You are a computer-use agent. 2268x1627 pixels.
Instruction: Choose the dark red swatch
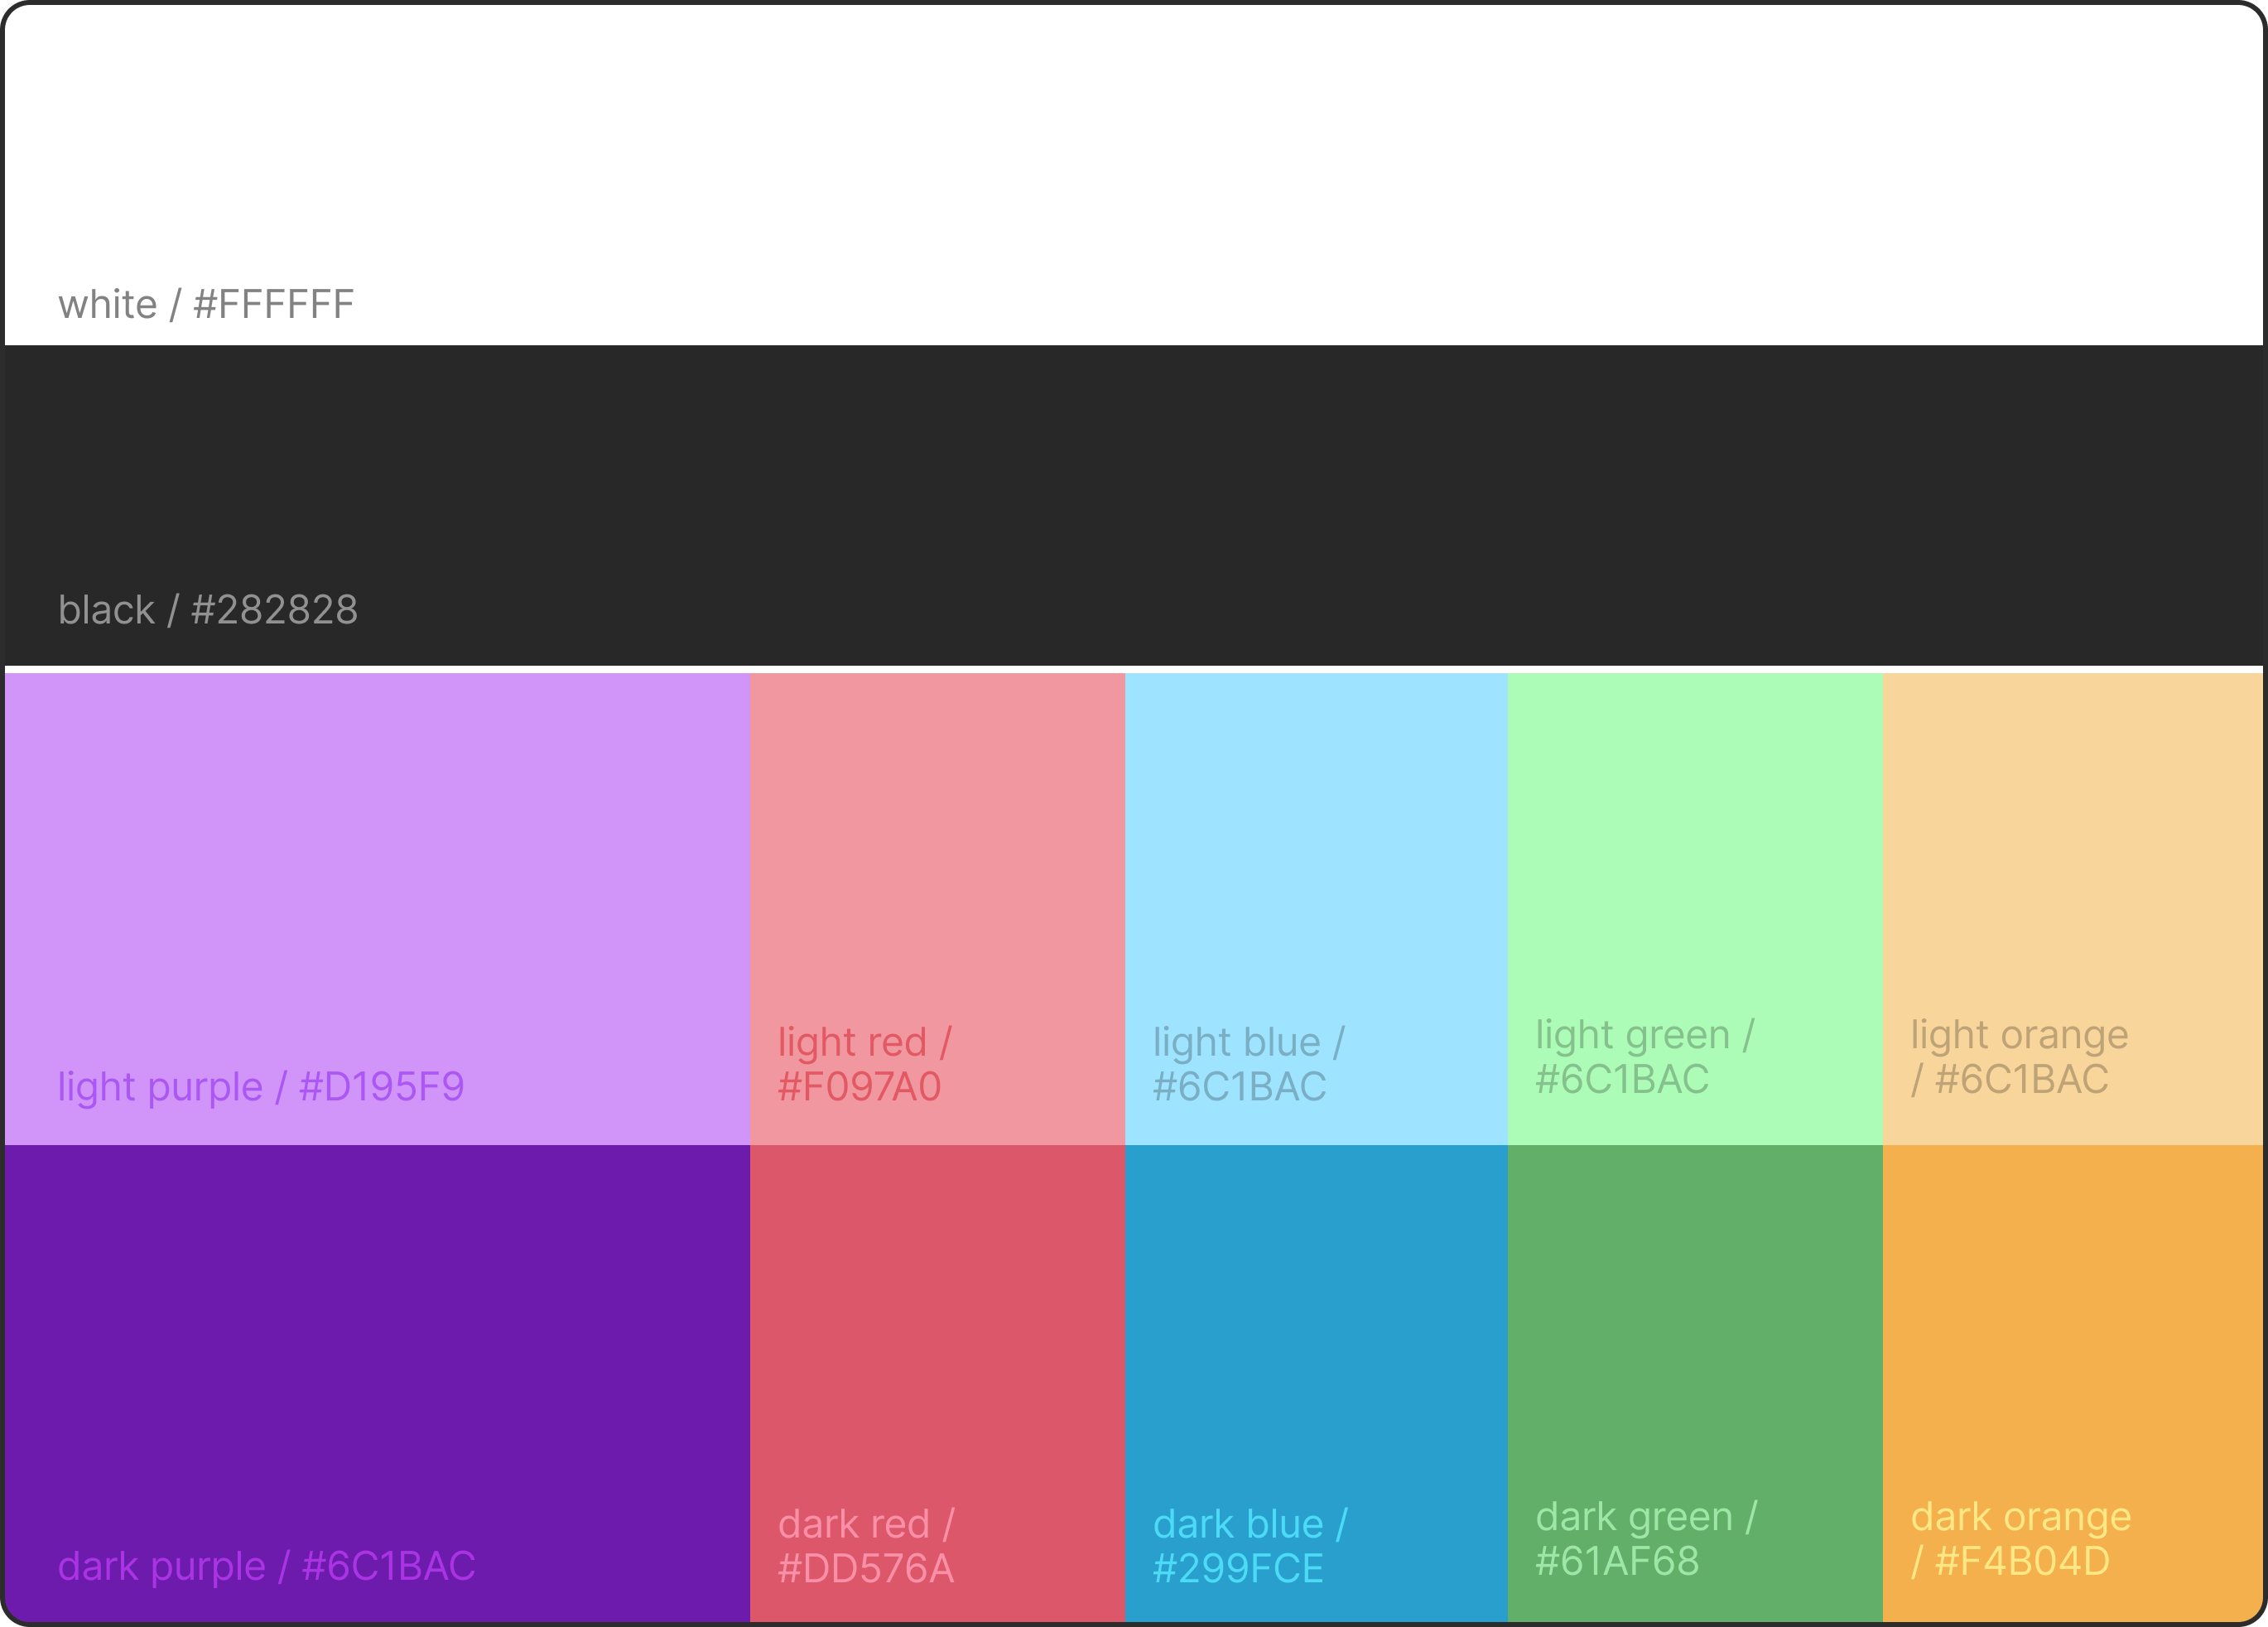pyautogui.click(x=938, y=1383)
